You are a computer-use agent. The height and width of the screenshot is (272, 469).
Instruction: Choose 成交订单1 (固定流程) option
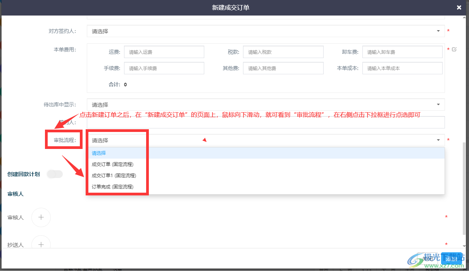point(266,176)
